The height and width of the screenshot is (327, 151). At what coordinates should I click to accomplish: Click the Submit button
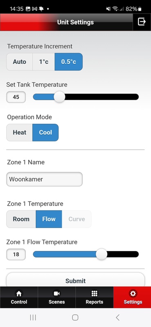click(75, 281)
